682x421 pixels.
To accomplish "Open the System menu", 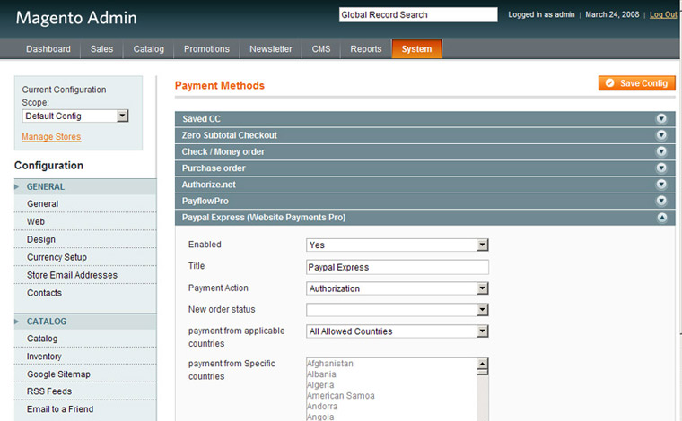I will 416,49.
